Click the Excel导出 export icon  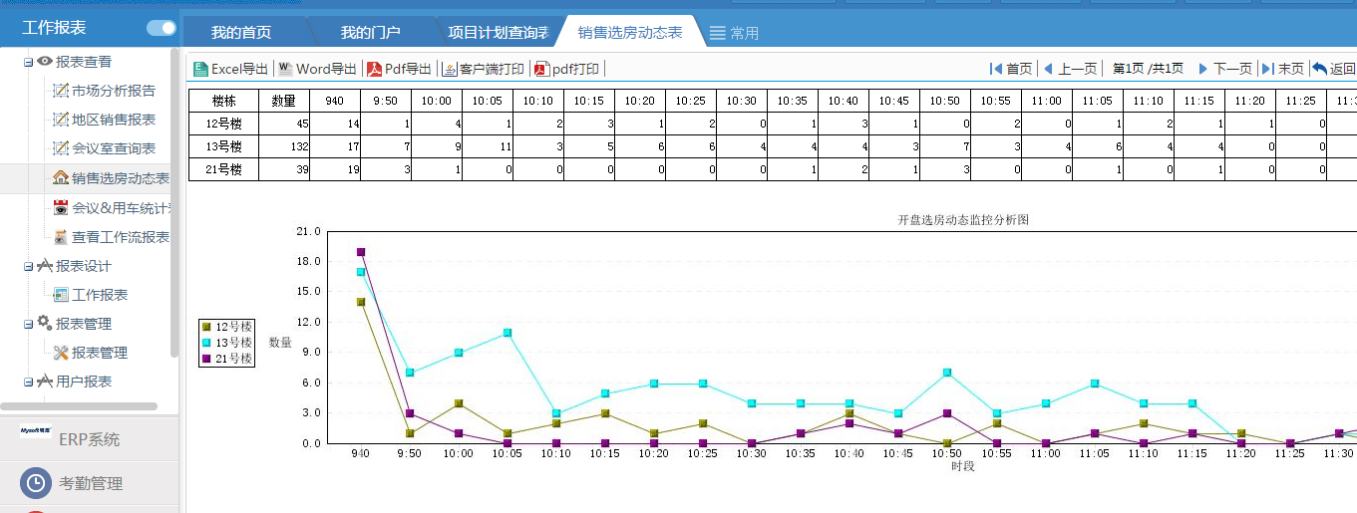tap(200, 69)
